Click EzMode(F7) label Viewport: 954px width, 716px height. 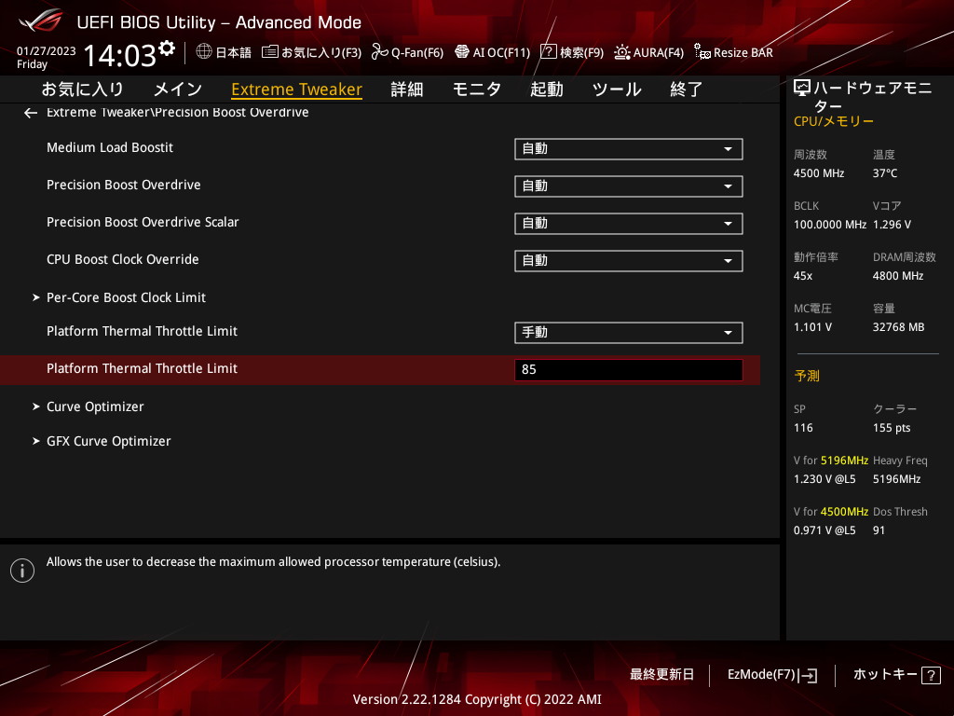[x=761, y=675]
